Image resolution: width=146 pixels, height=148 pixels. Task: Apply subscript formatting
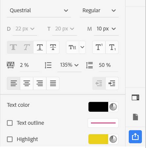pos(112,47)
